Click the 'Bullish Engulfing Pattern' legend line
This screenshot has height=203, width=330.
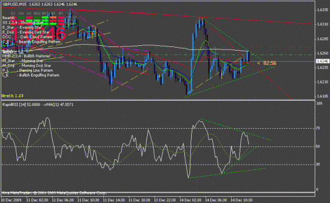click(31, 75)
